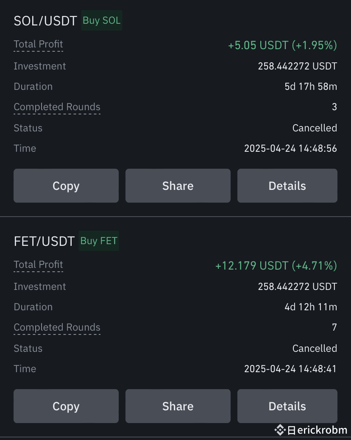Open FET/USDT pair title
Viewport: 351px width, 440px height.
[44, 241]
